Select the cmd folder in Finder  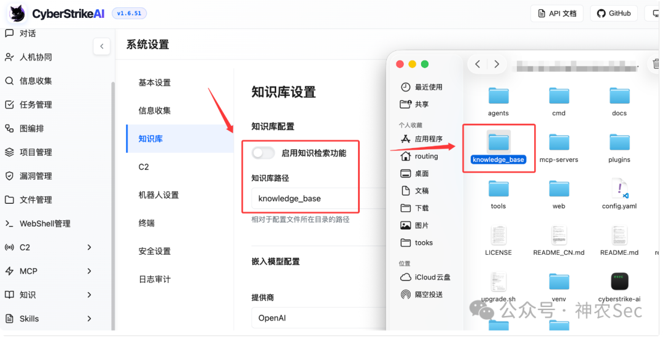point(559,96)
